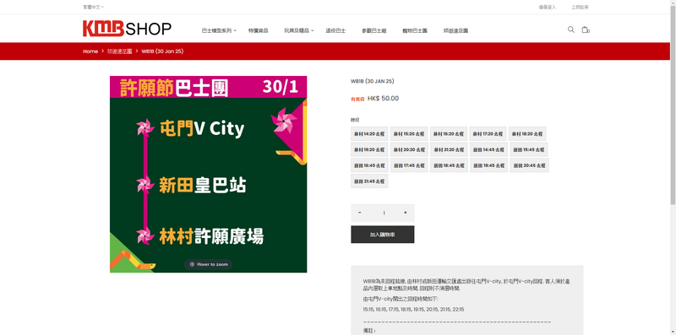676x335 pixels.
Task: Open the 退役巴士 menu item
Action: 335,31
